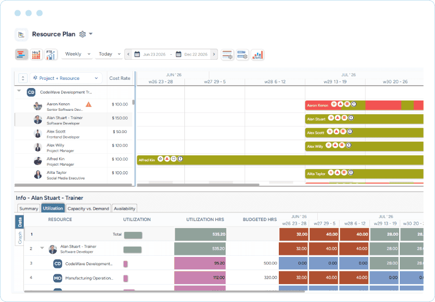
Task: Click the 112.00 Manufacturing utilization hours cell
Action: [x=200, y=278]
